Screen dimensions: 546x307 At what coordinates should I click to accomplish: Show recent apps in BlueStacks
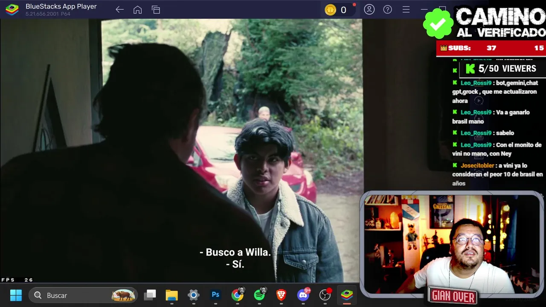(156, 9)
